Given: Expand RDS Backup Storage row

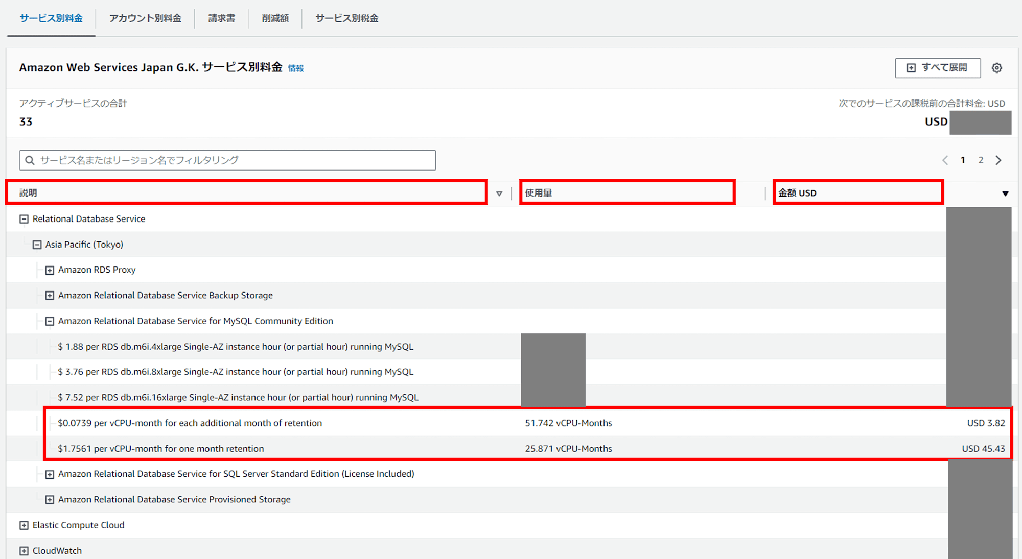Looking at the screenshot, I should 50,296.
